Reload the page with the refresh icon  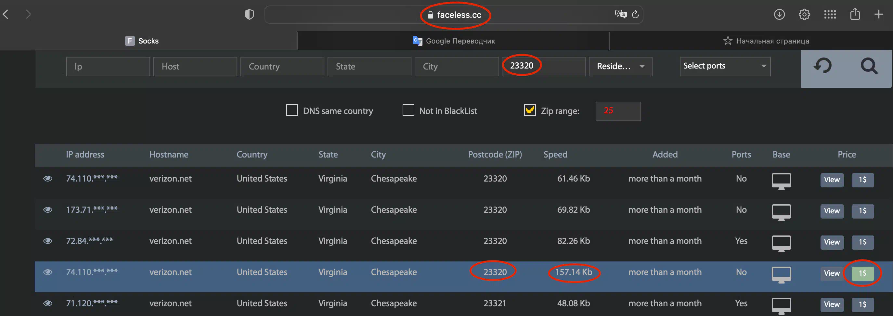[635, 14]
